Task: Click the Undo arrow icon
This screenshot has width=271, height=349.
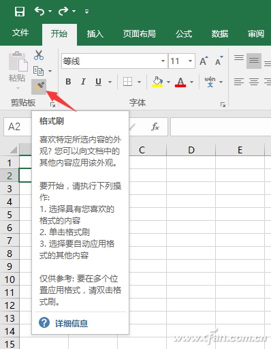Action: click(40, 11)
